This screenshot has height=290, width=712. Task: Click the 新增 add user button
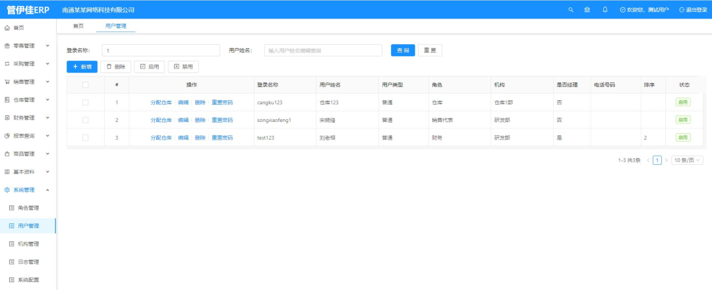[82, 67]
